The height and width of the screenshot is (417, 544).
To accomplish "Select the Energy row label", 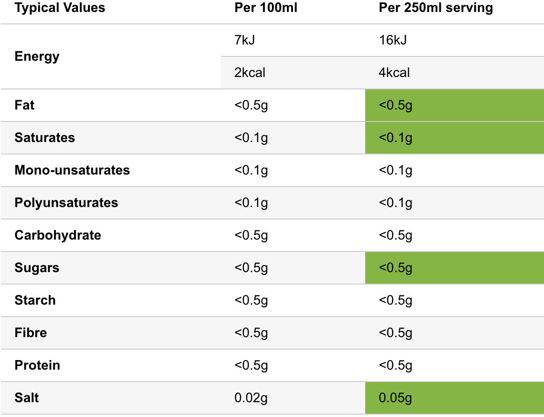I will point(37,56).
